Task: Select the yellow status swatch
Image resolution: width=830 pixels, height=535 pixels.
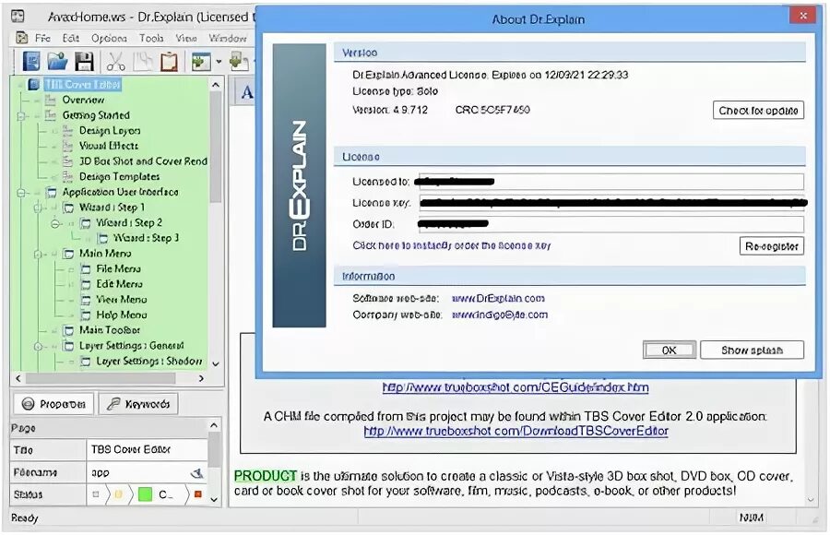Action: click(x=118, y=494)
